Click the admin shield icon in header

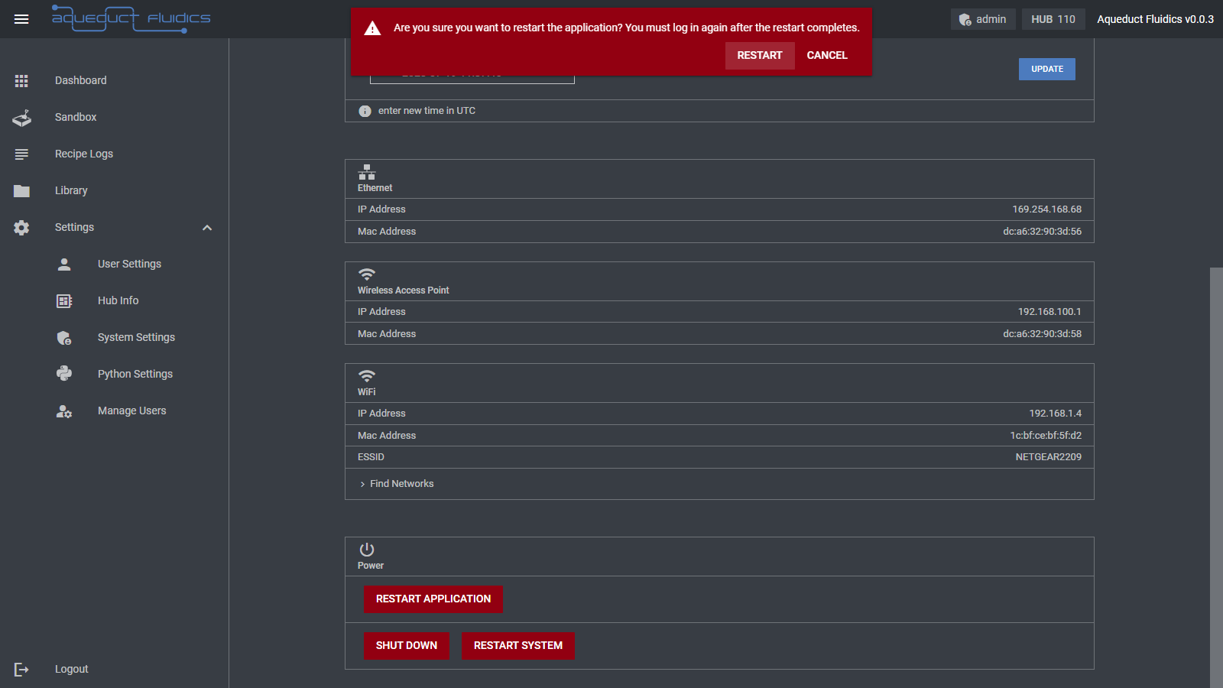point(965,19)
